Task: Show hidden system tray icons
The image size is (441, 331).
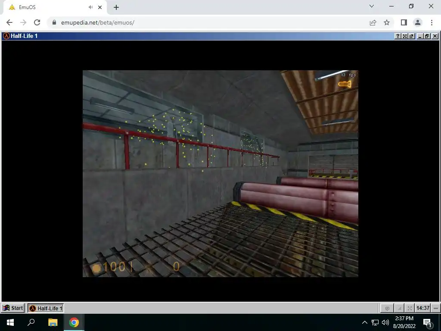Action: [x=364, y=322]
